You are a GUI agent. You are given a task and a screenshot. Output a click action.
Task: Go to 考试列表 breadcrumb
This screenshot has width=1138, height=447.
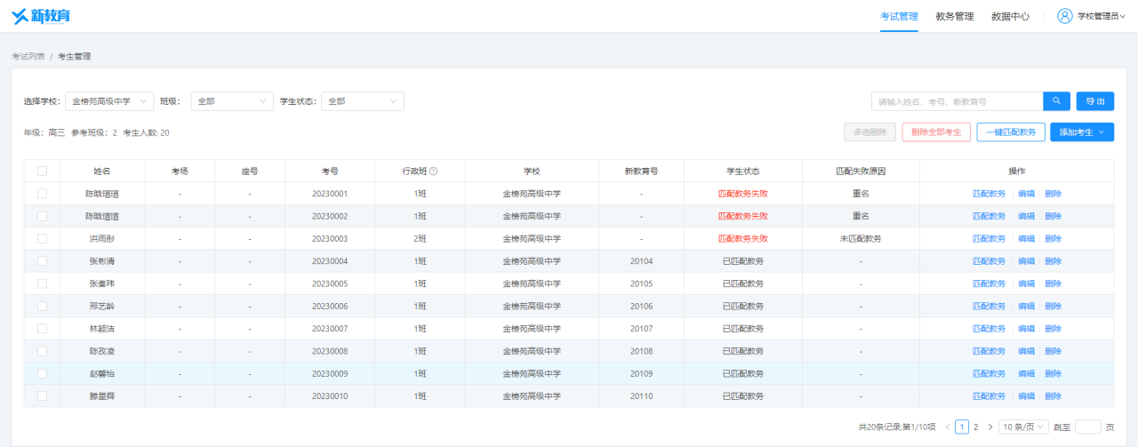[28, 56]
